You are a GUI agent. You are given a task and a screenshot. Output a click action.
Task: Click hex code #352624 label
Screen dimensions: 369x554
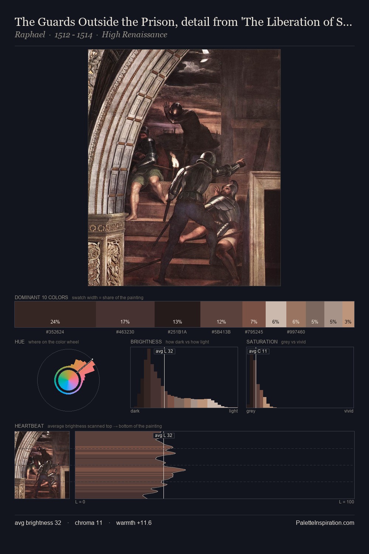point(55,332)
